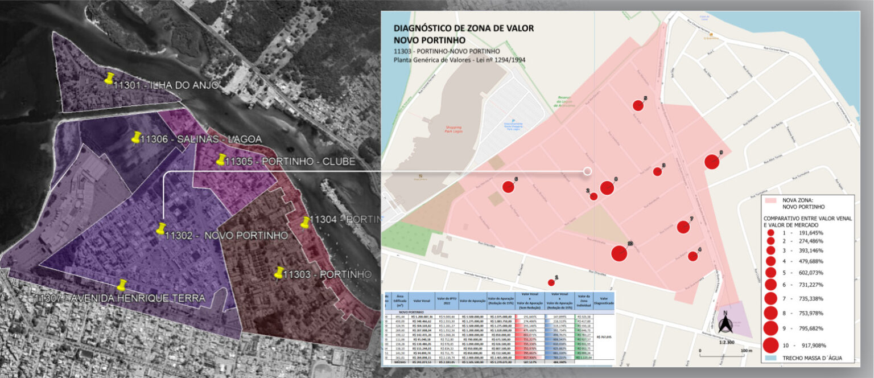Click the legend circle for 1 - 191,645%
This screenshot has height=378, width=874.
point(771,233)
